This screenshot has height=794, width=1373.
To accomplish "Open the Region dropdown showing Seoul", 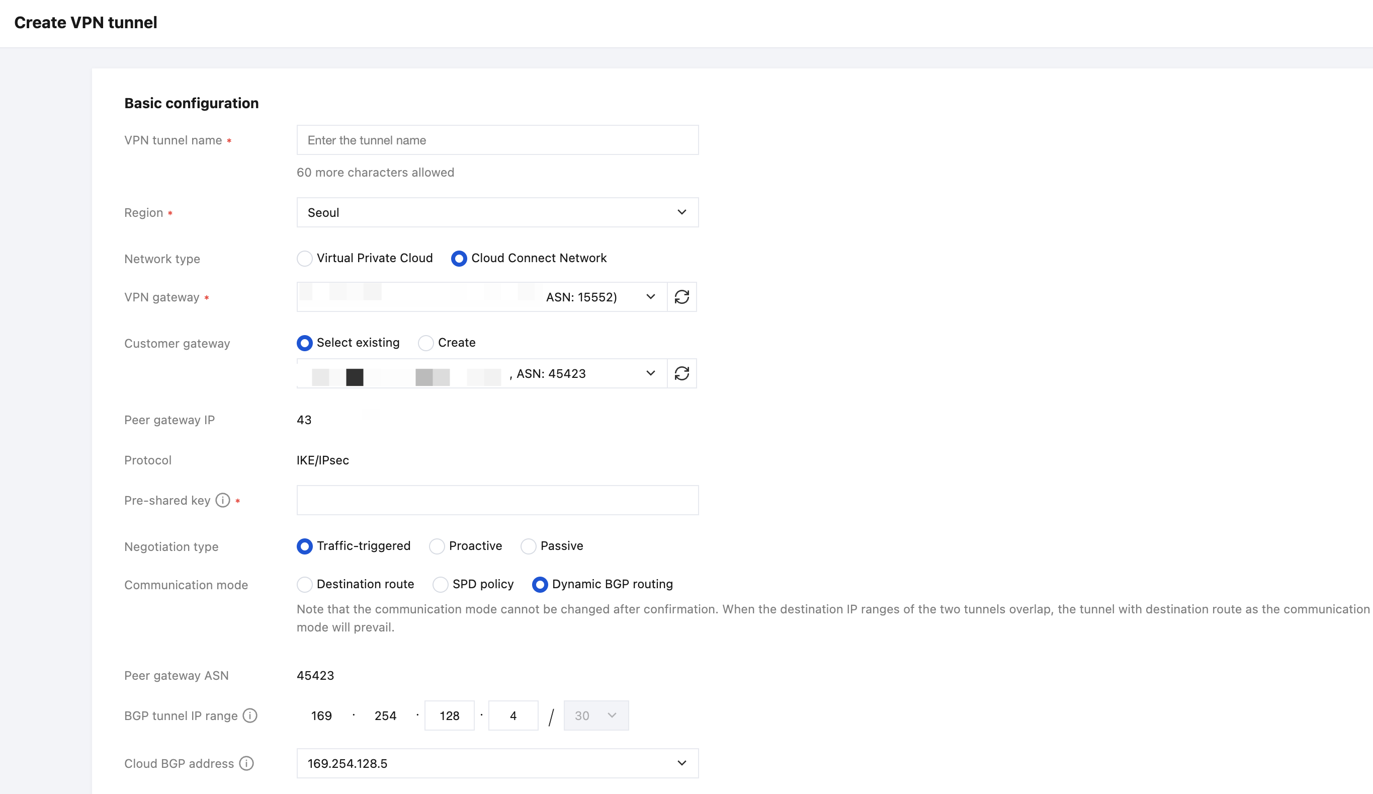I will 497,212.
